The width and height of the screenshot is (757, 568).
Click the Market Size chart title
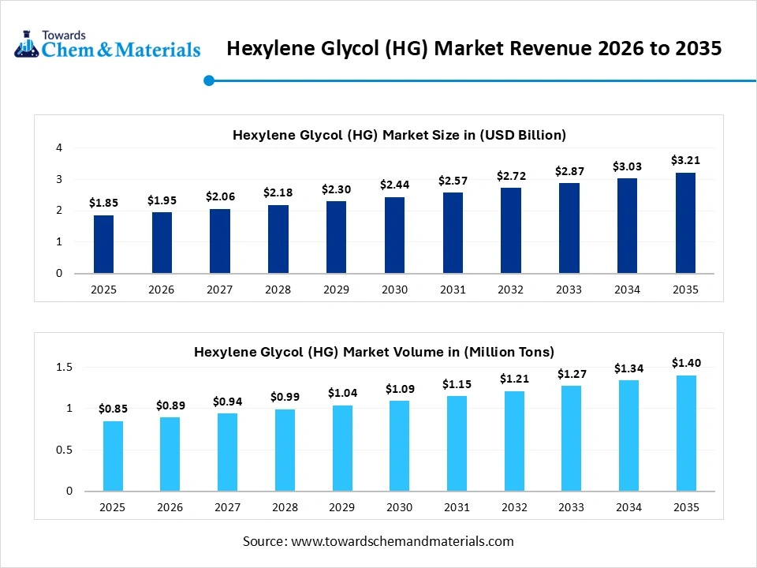(x=399, y=135)
